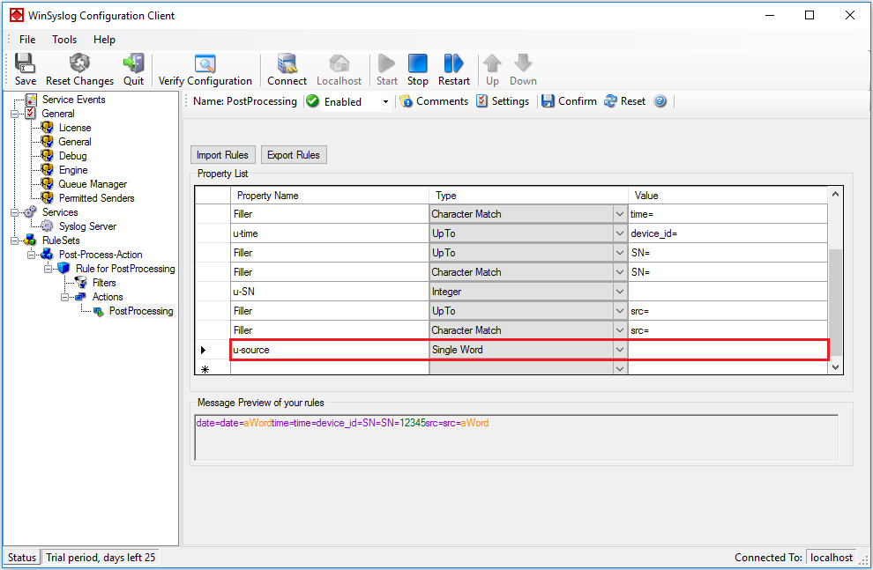Open the Permitted Senders tree node
The width and height of the screenshot is (873, 570).
coord(96,198)
